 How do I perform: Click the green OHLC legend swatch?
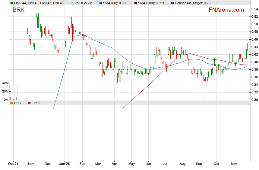tap(12, 3)
